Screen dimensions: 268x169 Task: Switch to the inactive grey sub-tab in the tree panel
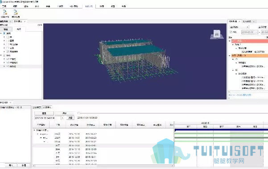6,29
